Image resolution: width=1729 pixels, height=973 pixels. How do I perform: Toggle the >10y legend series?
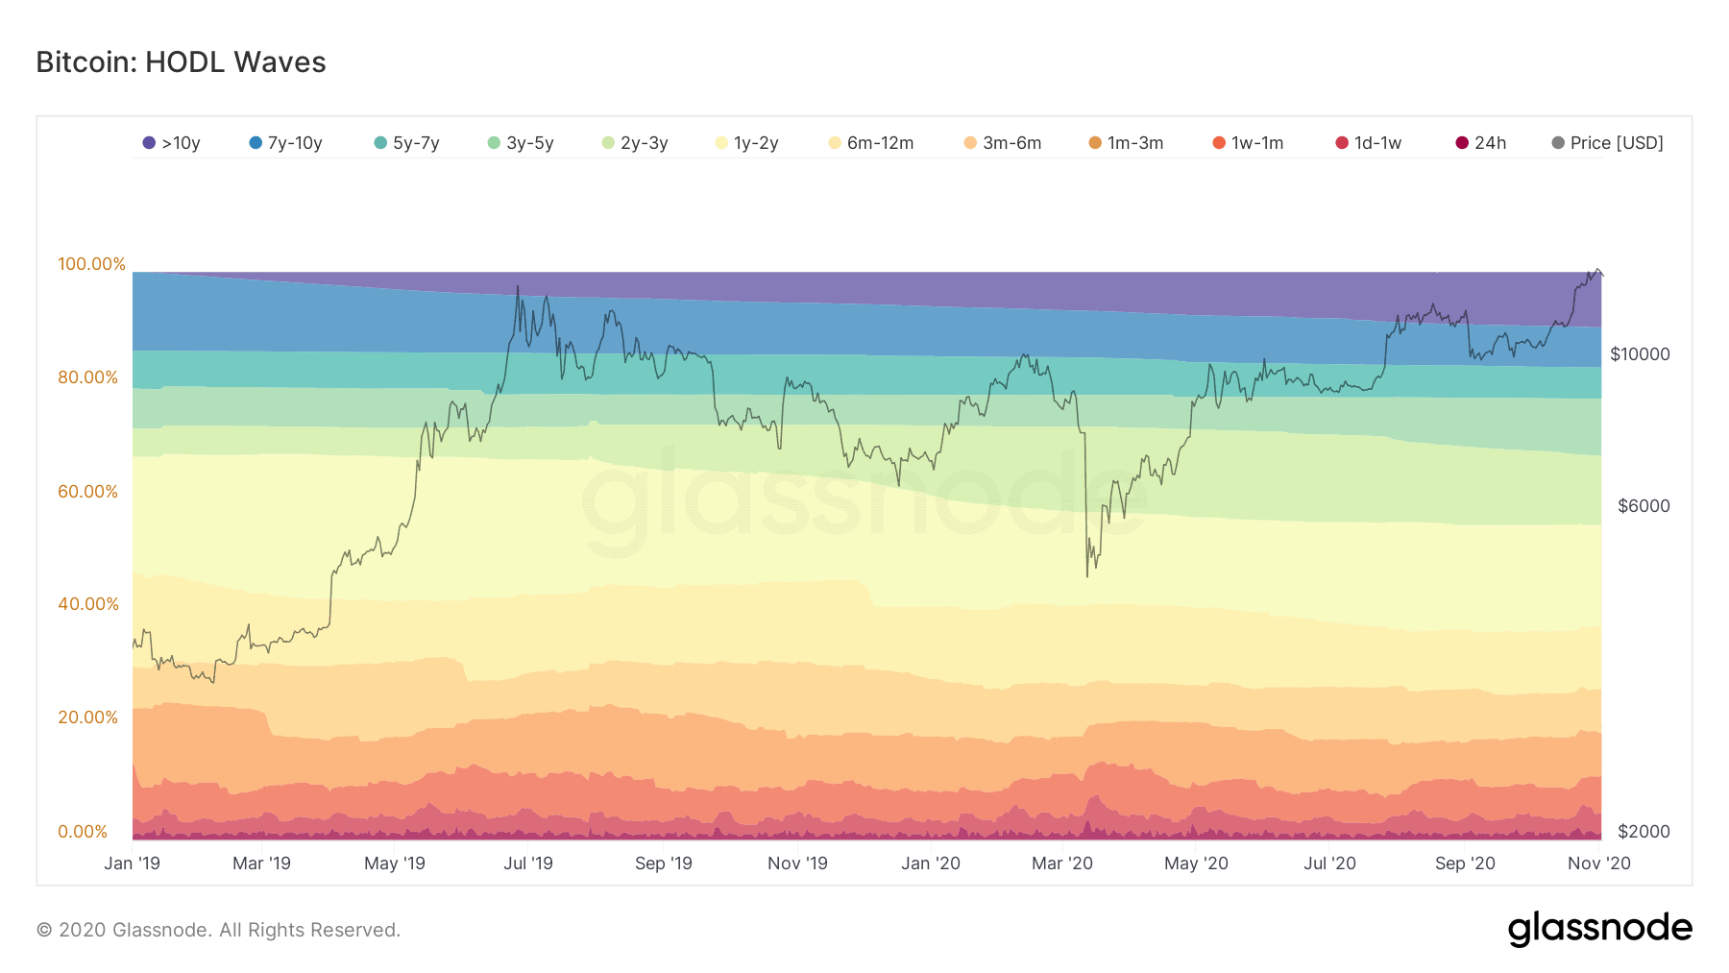click(171, 143)
